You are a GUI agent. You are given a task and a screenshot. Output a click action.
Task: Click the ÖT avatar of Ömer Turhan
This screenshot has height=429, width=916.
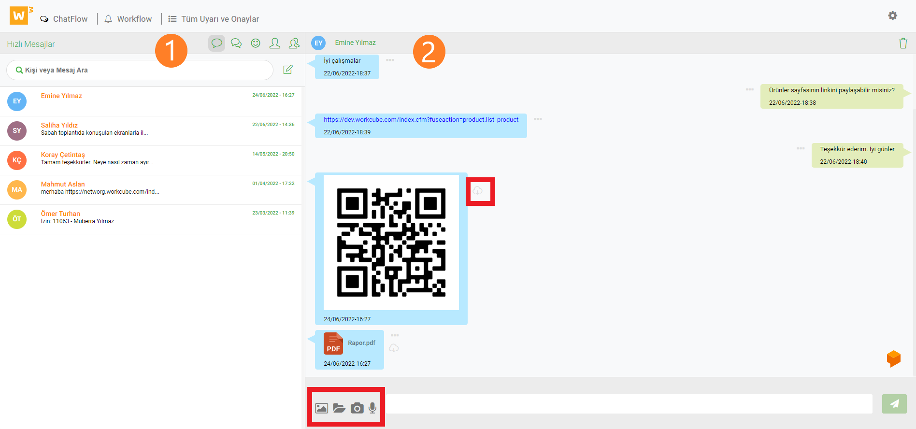tap(17, 219)
